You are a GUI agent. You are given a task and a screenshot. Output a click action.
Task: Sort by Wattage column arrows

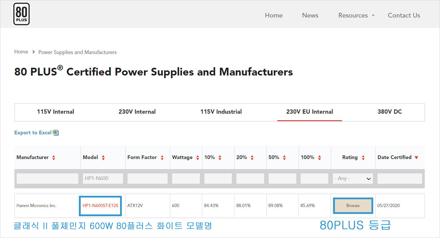coord(198,158)
